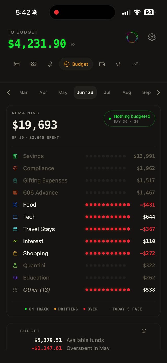The image size is (167, 363).
Task: Toggle the Today's Pace legend option
Action: pyautogui.click(x=127, y=309)
